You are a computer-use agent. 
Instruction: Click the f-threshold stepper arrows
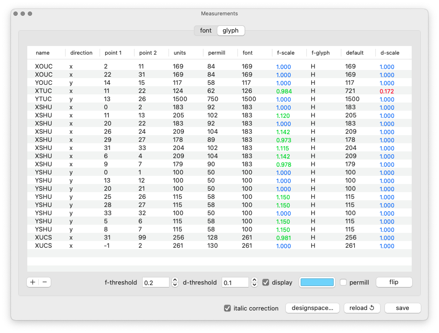[175, 282]
